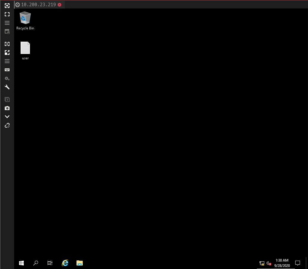Disconnect session with the broken-link icon

tap(7, 126)
